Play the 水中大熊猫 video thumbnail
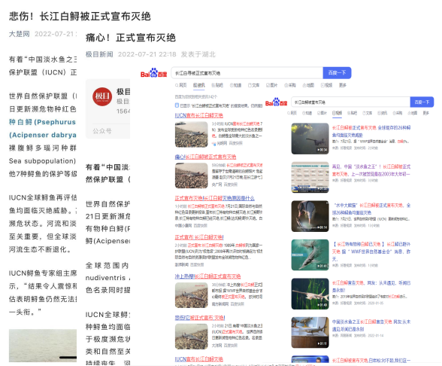Viewport: 442px width, 366px height. click(310, 216)
